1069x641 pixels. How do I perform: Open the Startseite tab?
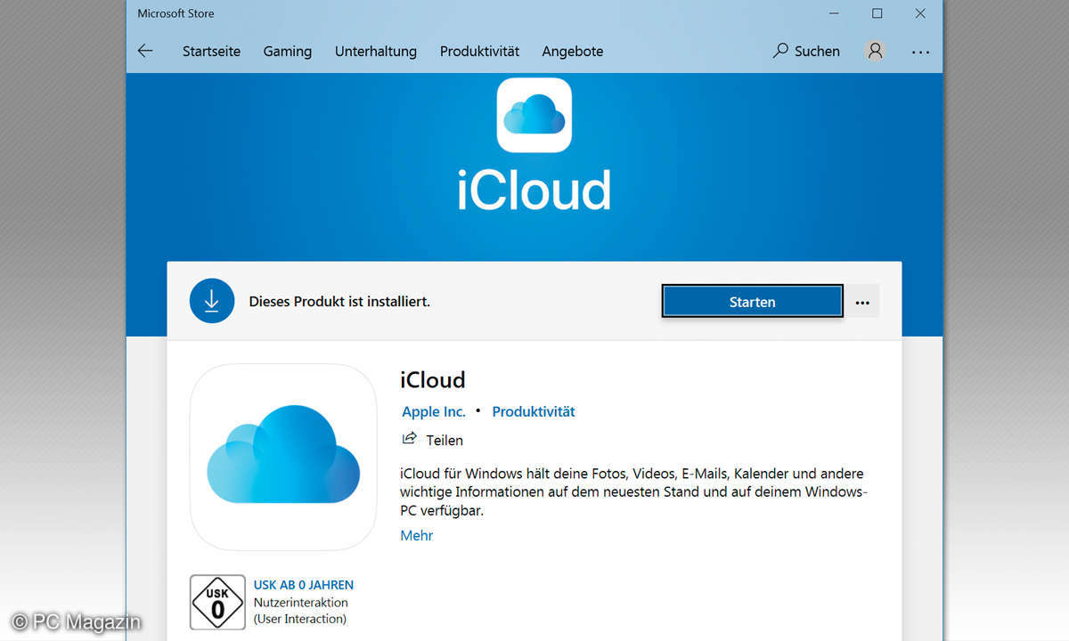211,52
